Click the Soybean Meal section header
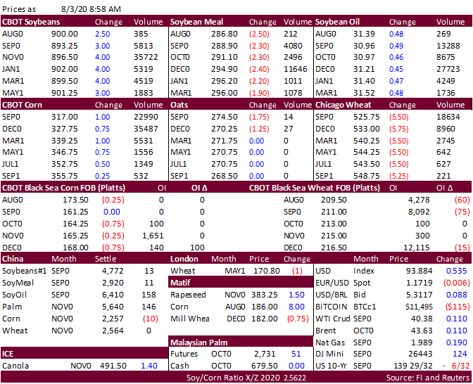The image size is (473, 384). (x=196, y=22)
